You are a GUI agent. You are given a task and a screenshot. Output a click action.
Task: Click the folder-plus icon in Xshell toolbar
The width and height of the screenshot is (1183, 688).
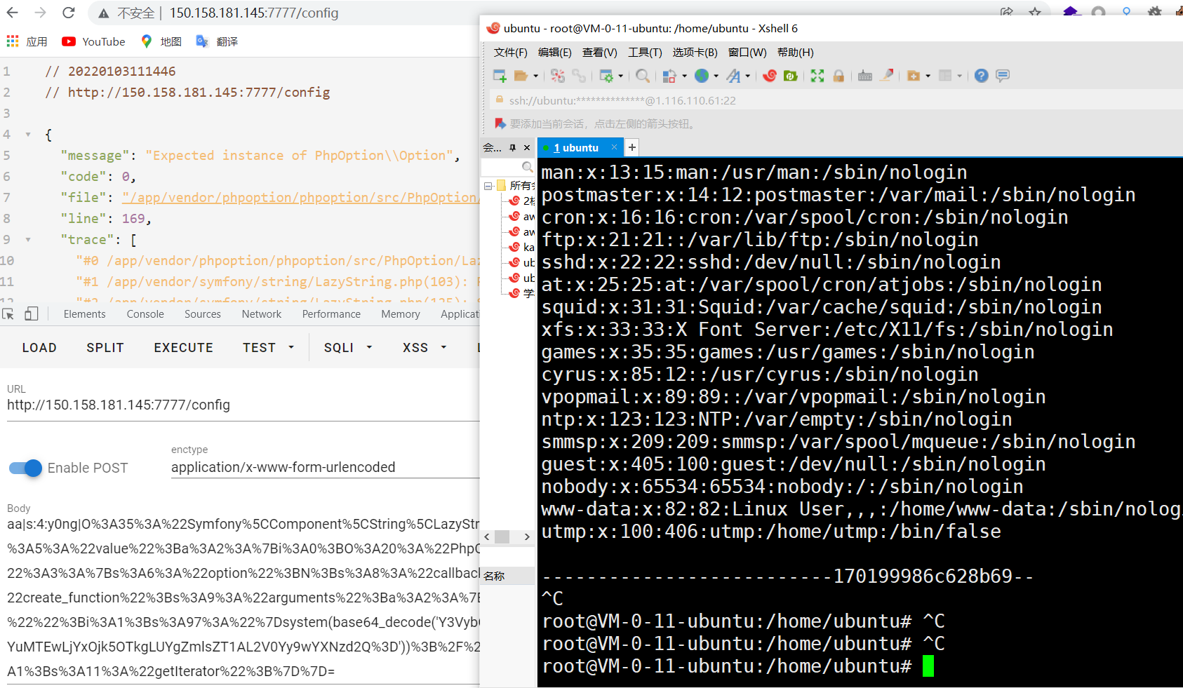(x=914, y=76)
